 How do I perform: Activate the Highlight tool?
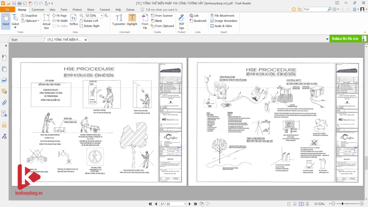(132, 20)
